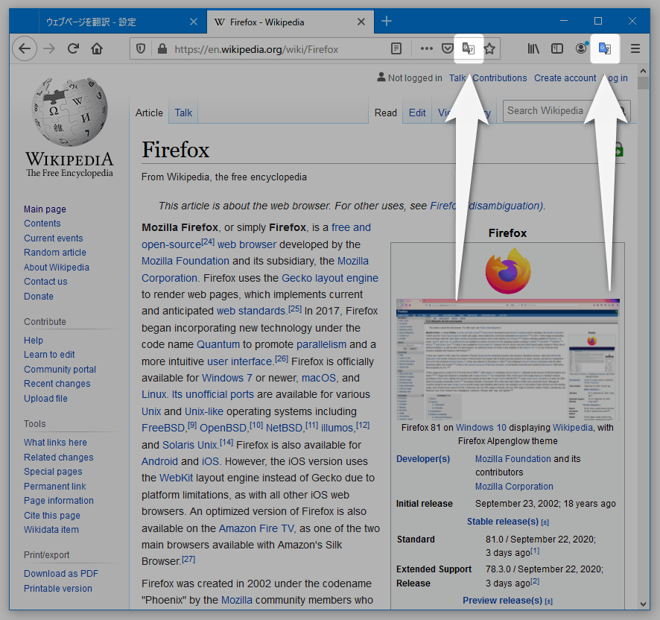
Task: Open About Wikipedia link
Action: click(57, 267)
